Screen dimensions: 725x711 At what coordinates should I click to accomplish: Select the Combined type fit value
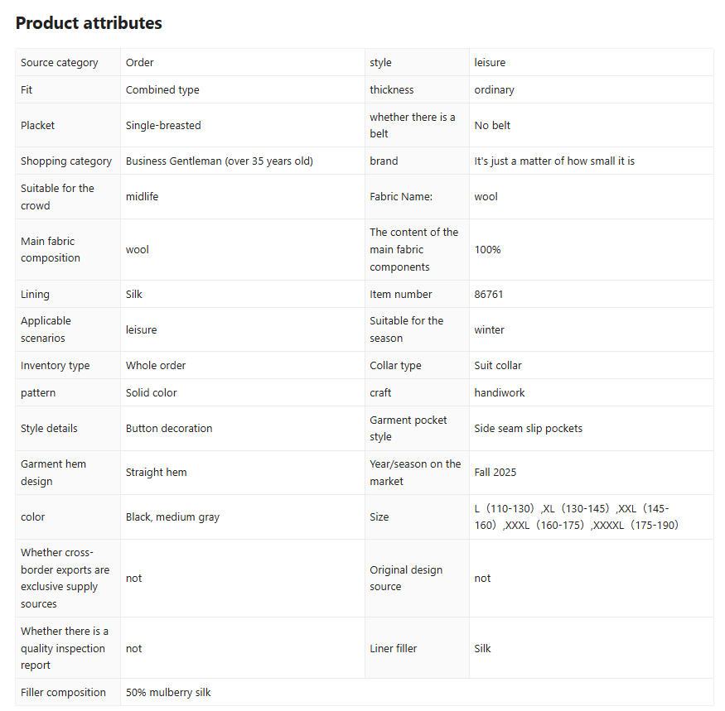pyautogui.click(x=162, y=90)
